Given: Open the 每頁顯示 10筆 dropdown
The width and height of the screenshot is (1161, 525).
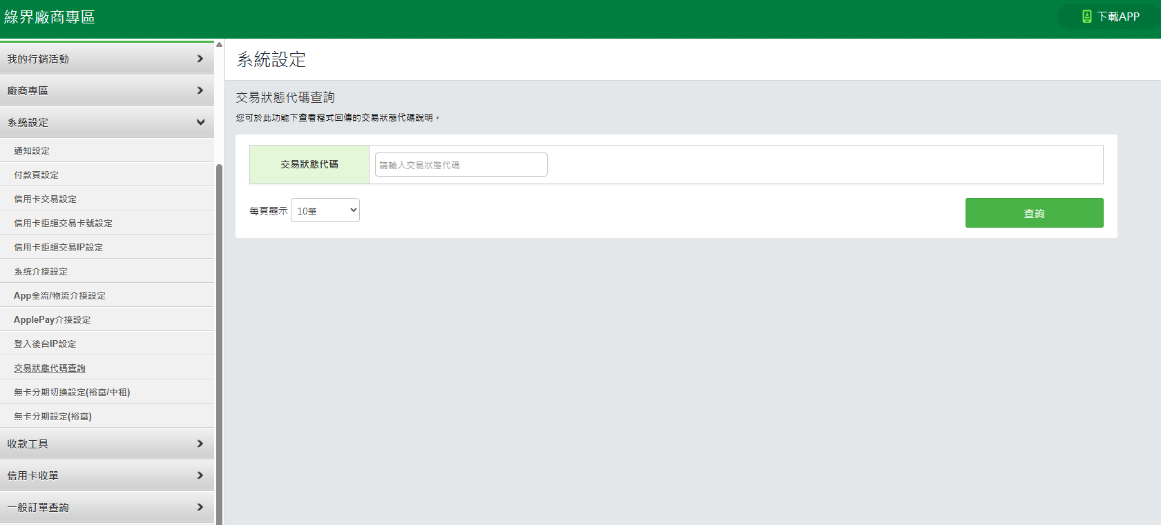Looking at the screenshot, I should tap(325, 210).
